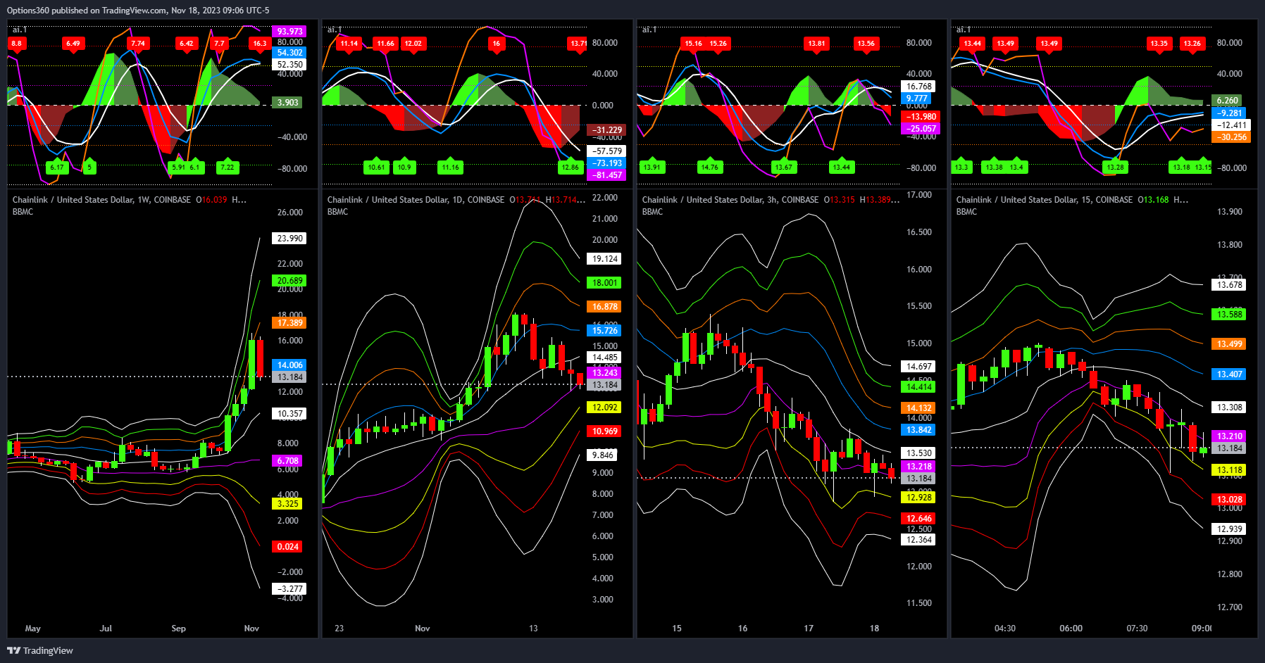Viewport: 1265px width, 663px height.
Task: Click the 23.990 upper band price label
Action: point(289,239)
